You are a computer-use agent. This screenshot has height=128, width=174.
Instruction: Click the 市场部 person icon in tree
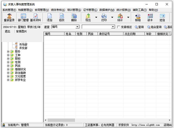click(16, 45)
